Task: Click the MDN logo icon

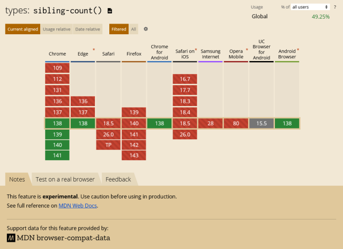Action: (x=11, y=238)
